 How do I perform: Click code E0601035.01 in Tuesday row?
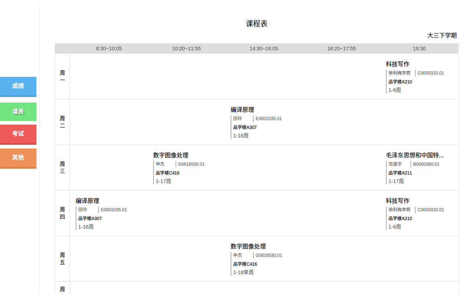tap(269, 118)
